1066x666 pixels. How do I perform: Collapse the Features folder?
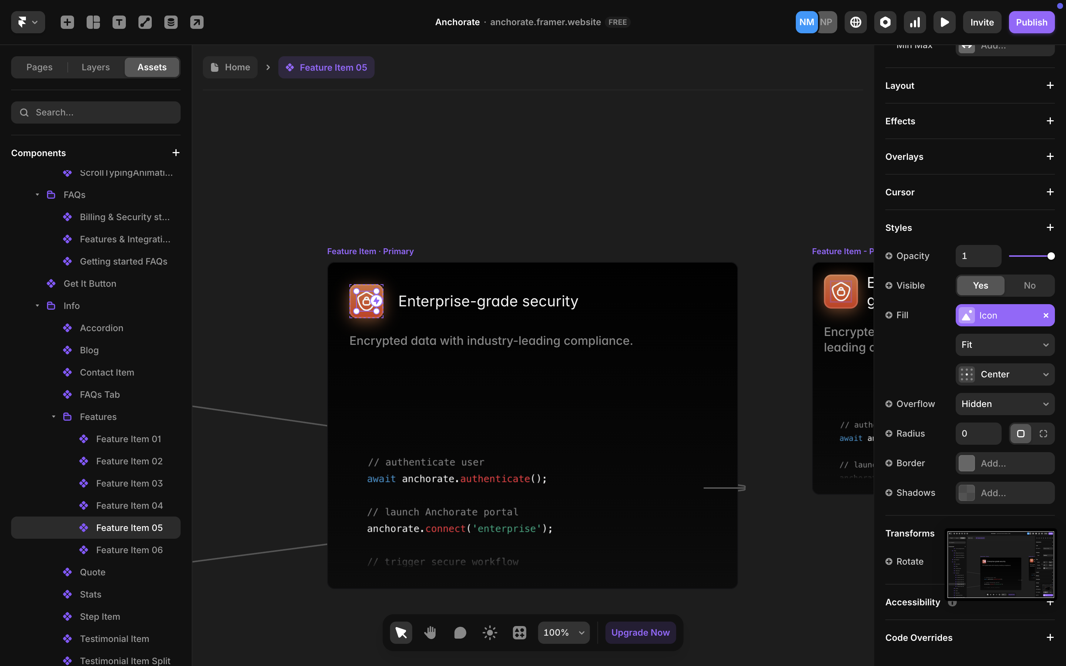[x=53, y=417]
